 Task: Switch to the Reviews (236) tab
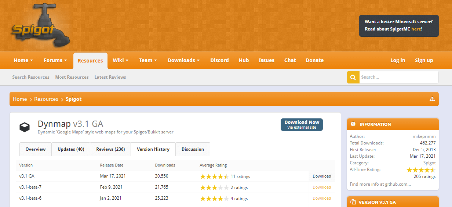click(110, 149)
